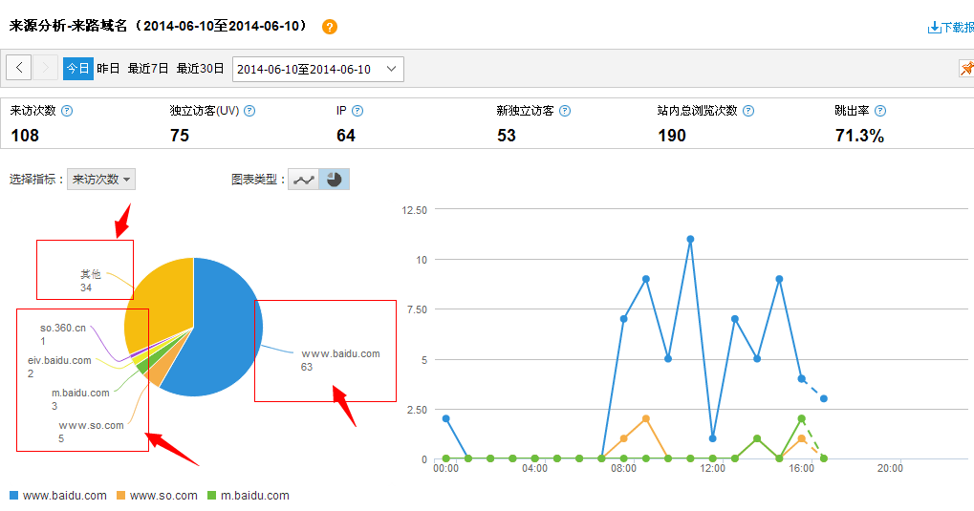Open the help icon next to 跳出率
974x511 pixels.
click(x=880, y=111)
